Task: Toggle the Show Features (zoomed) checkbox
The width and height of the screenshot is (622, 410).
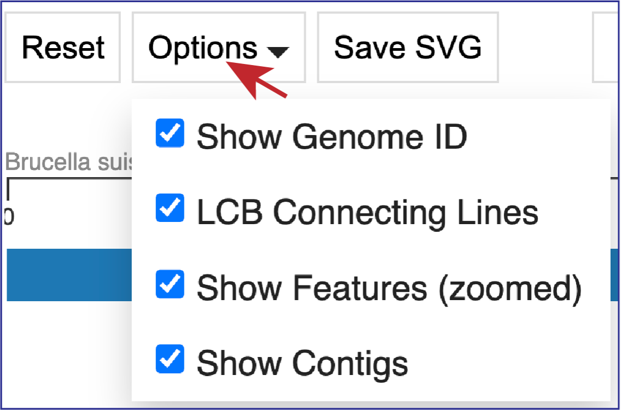Action: click(170, 284)
